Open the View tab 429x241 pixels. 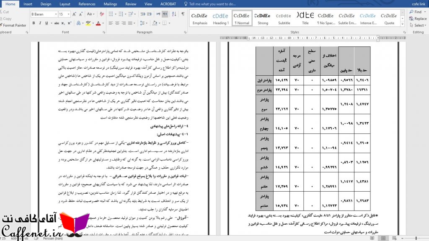coord(148,4)
